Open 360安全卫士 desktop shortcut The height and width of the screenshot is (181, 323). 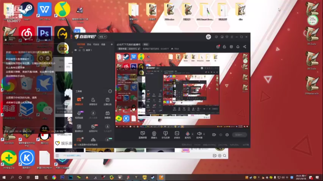click(x=9, y=160)
